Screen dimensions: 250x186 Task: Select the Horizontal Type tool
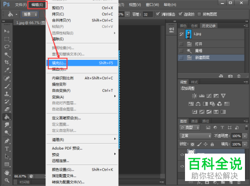click(x=7, y=149)
